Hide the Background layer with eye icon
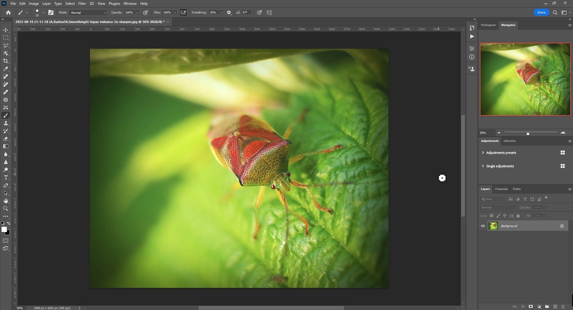 coord(483,226)
